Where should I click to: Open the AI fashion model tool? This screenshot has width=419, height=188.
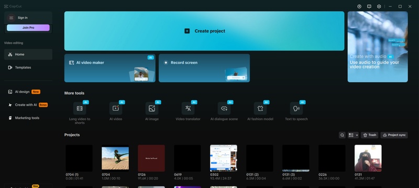coord(260,109)
